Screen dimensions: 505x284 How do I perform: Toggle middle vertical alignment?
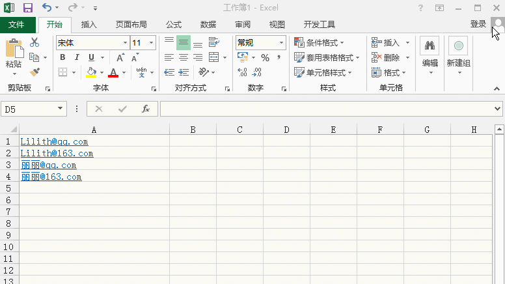[x=184, y=42]
